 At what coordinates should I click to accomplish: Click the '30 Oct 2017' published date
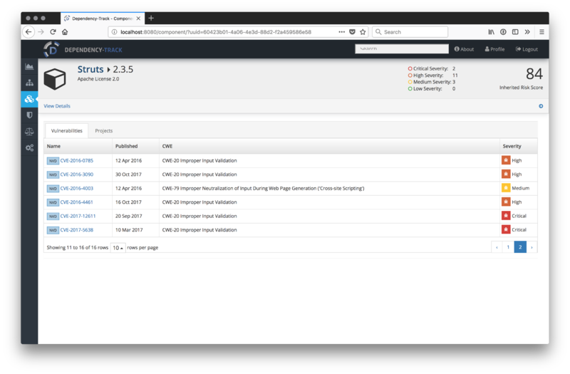click(128, 175)
